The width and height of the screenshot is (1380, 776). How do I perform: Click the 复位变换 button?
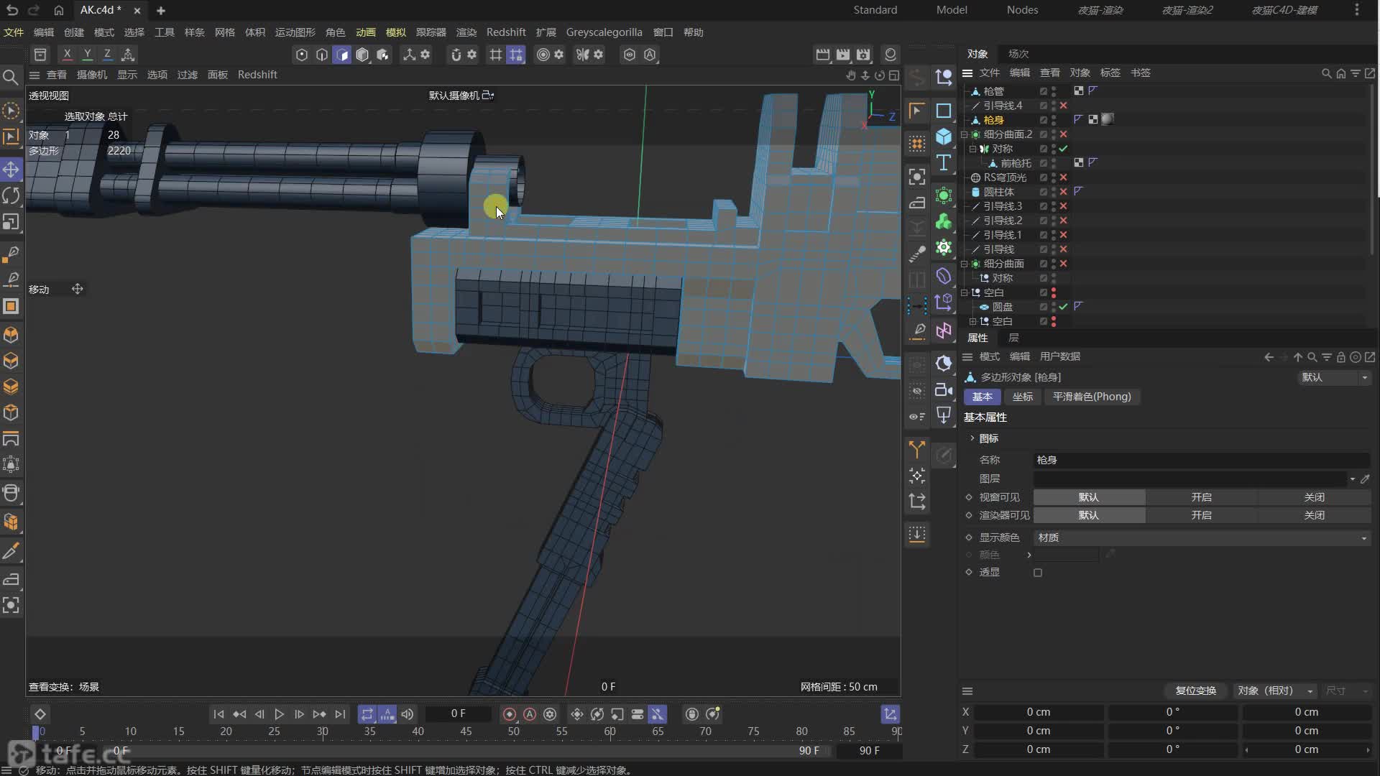pyautogui.click(x=1195, y=690)
